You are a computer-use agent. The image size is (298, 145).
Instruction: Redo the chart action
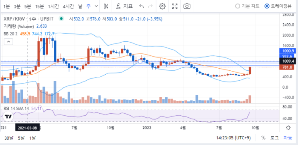click(x=150, y=6)
